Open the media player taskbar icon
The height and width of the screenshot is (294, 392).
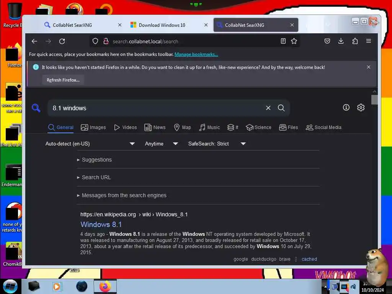[x=57, y=286]
